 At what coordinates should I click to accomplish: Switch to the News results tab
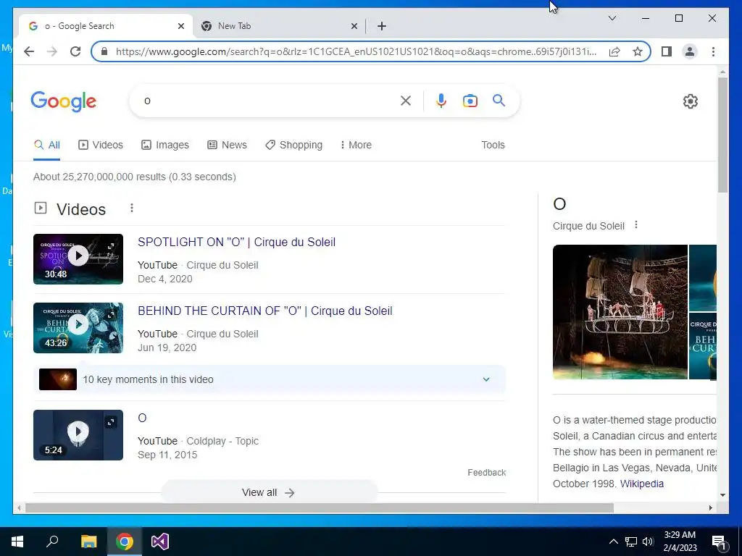pos(227,145)
